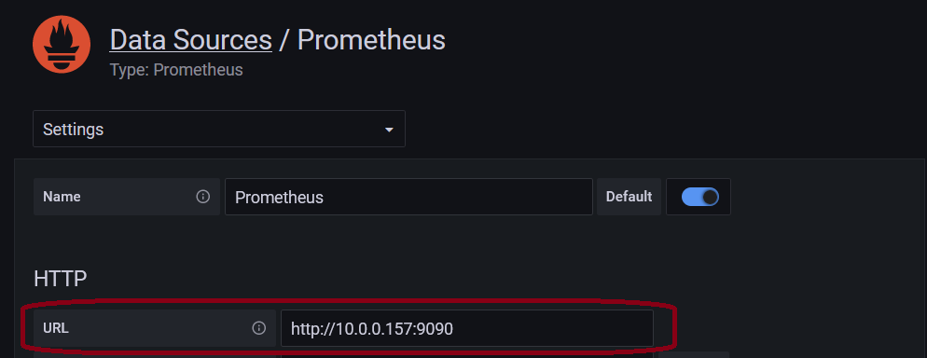The height and width of the screenshot is (358, 927).
Task: Go to the Data Sources breadcrumb link
Action: [x=191, y=40]
